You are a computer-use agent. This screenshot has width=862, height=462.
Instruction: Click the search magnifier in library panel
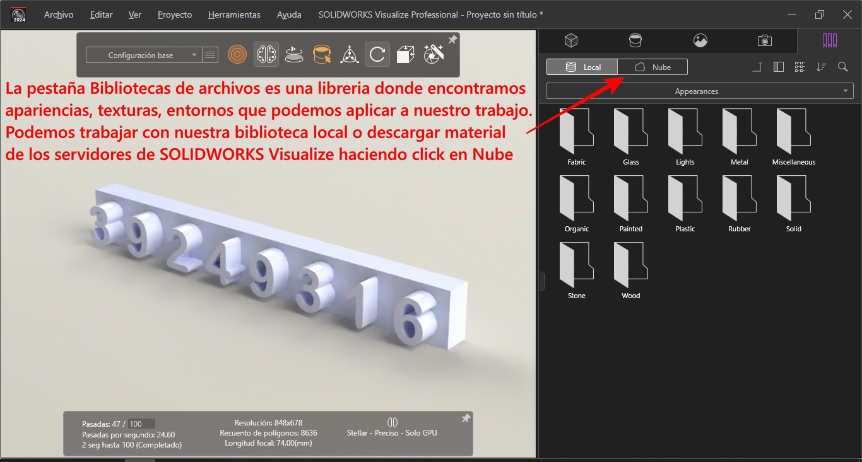pos(842,67)
